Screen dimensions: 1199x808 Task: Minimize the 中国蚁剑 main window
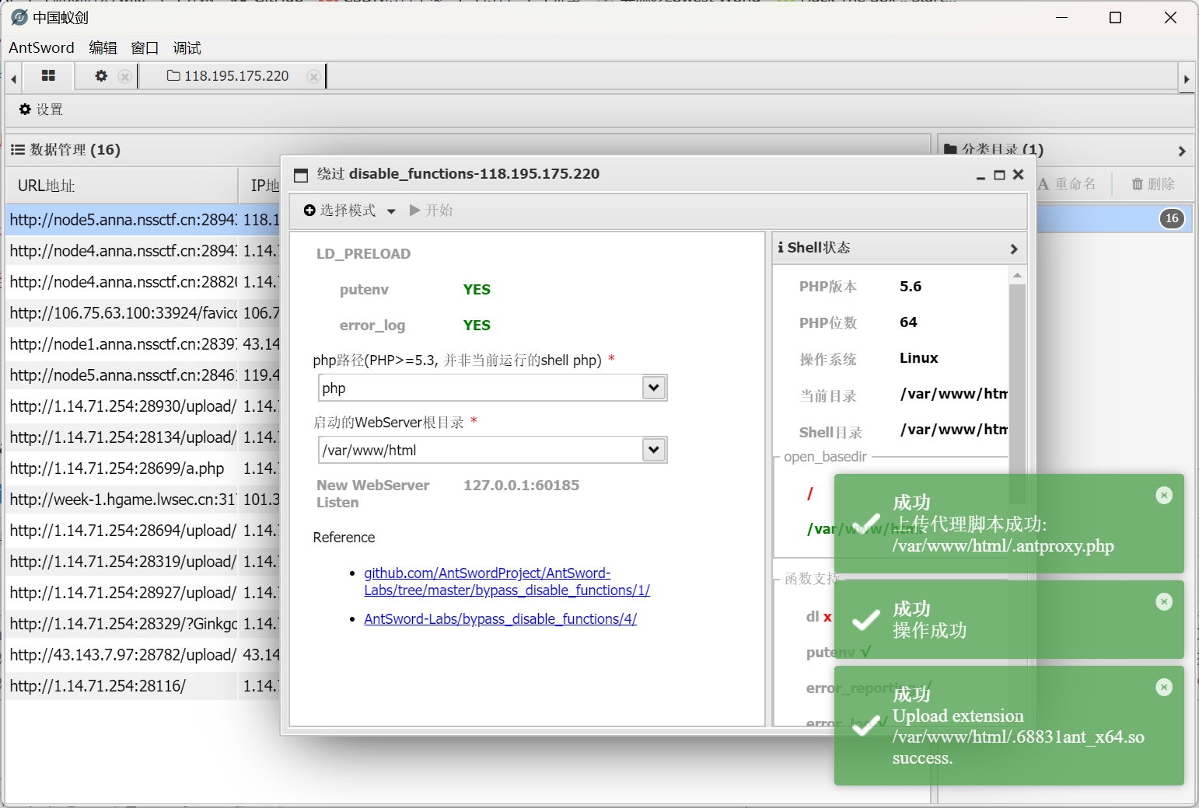click(x=1062, y=17)
